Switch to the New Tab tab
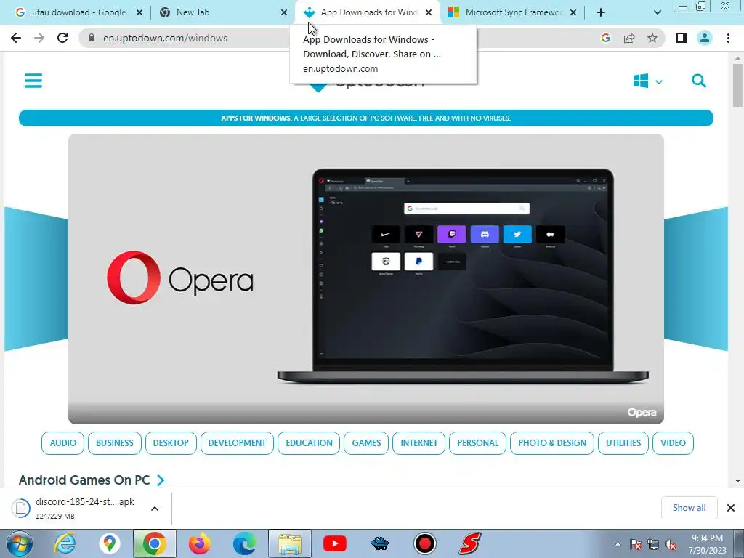This screenshot has width=744, height=558. 223,12
